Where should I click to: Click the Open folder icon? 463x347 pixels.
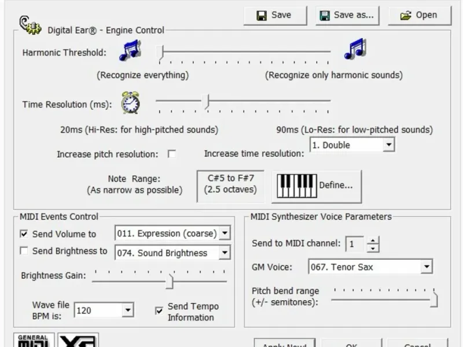406,16
